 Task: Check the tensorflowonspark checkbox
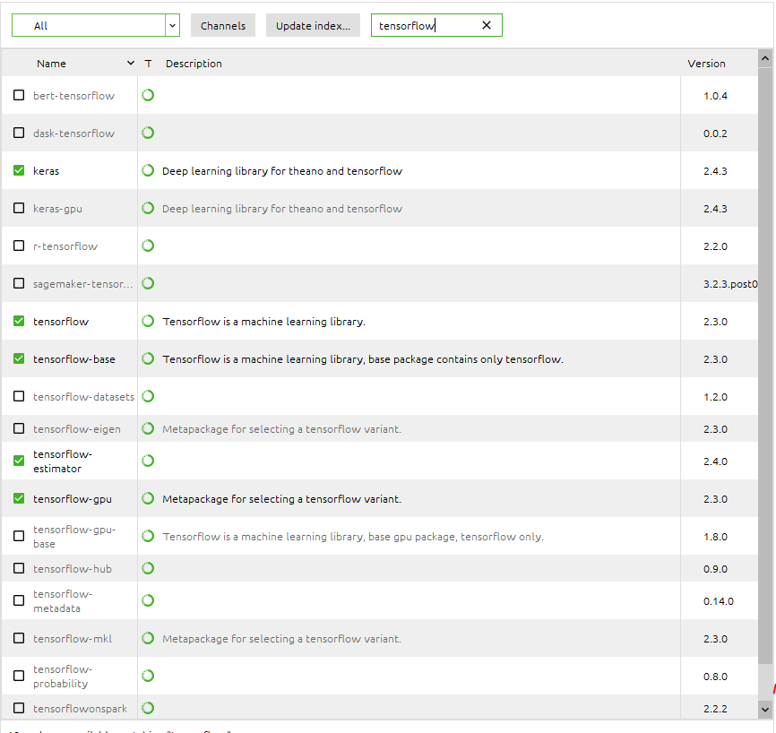[19, 708]
